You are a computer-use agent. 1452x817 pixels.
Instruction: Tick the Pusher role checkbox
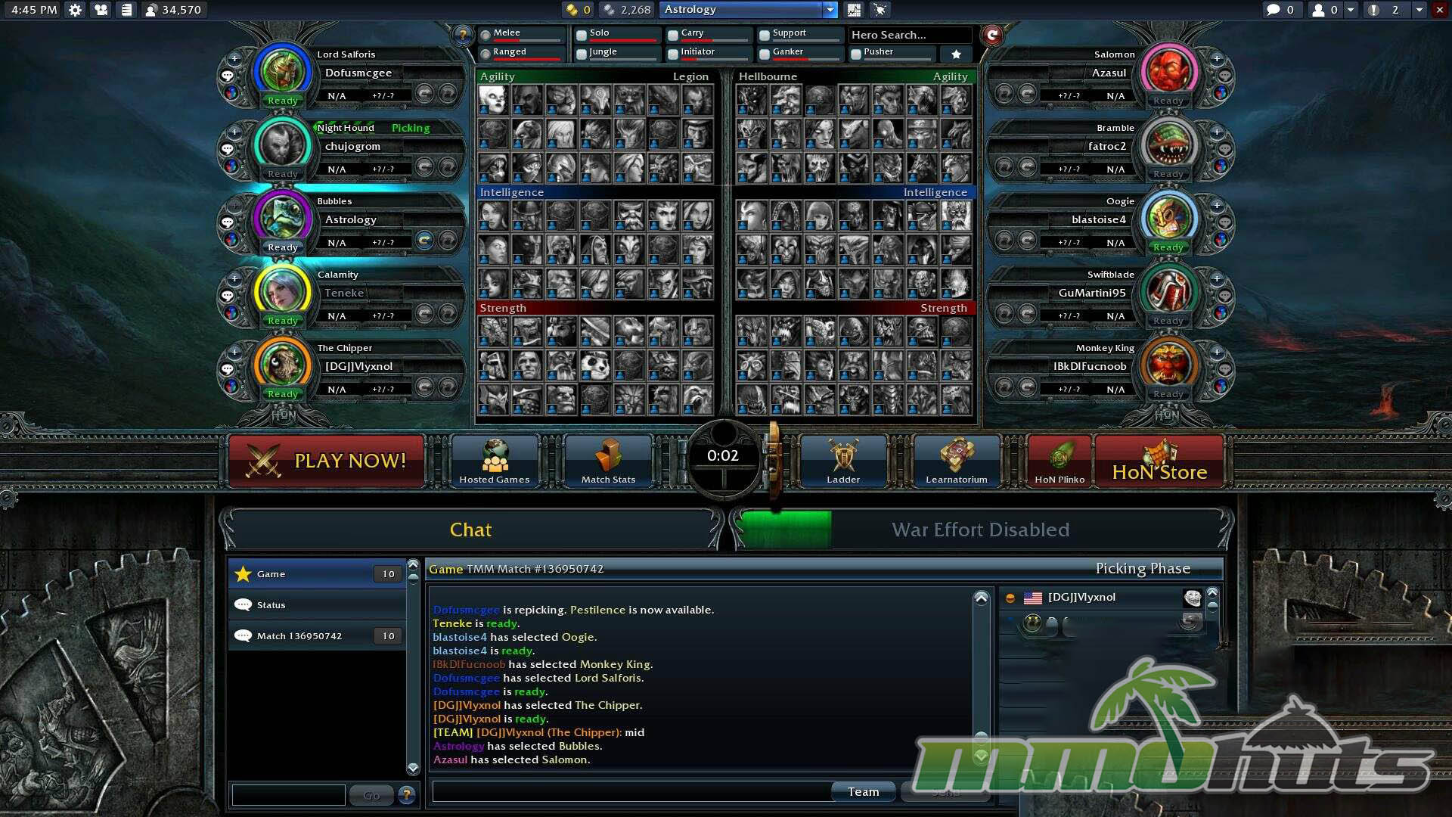[856, 54]
